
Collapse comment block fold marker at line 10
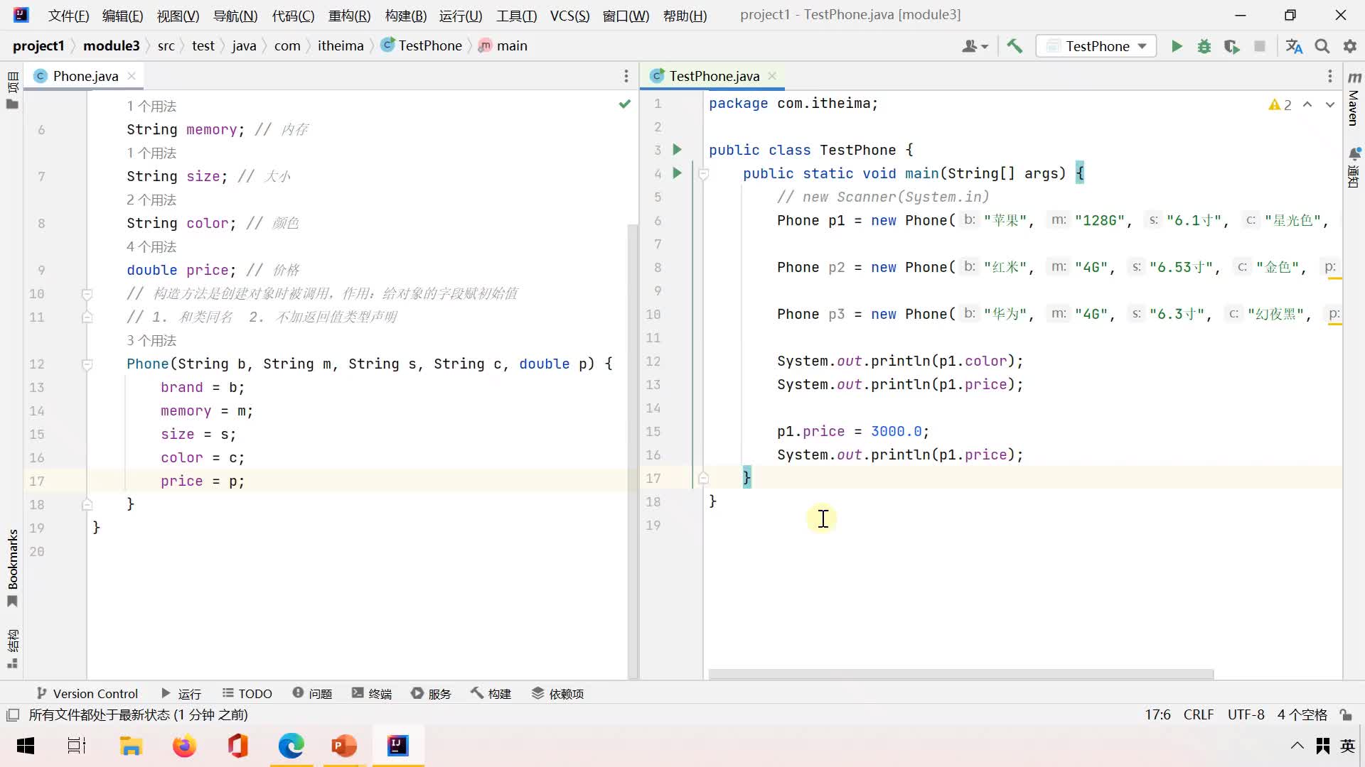(x=87, y=294)
